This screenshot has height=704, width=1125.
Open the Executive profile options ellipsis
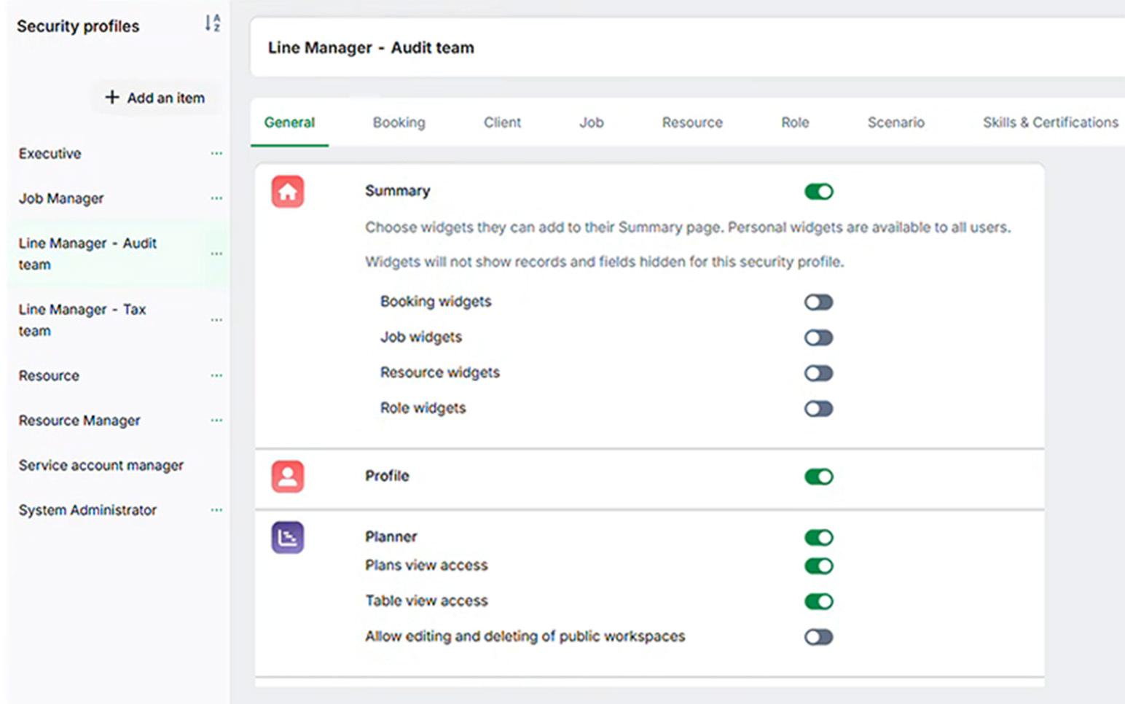click(216, 154)
